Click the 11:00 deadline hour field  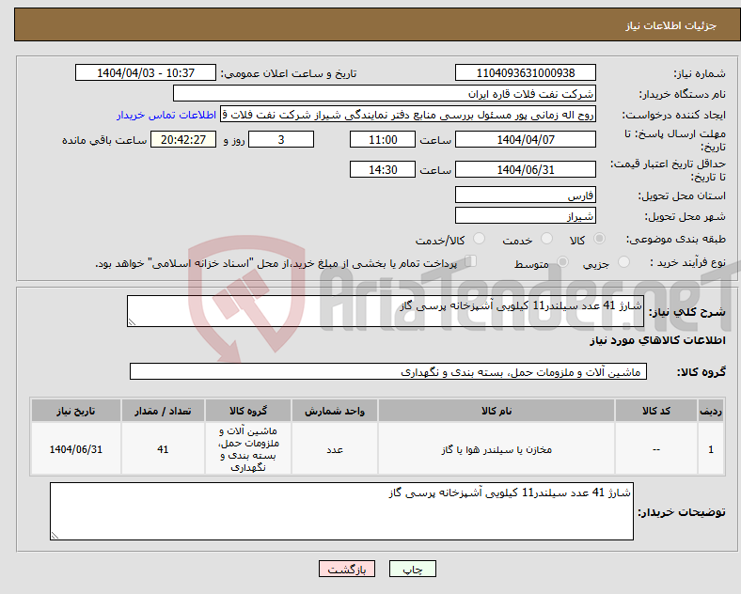[x=383, y=140]
